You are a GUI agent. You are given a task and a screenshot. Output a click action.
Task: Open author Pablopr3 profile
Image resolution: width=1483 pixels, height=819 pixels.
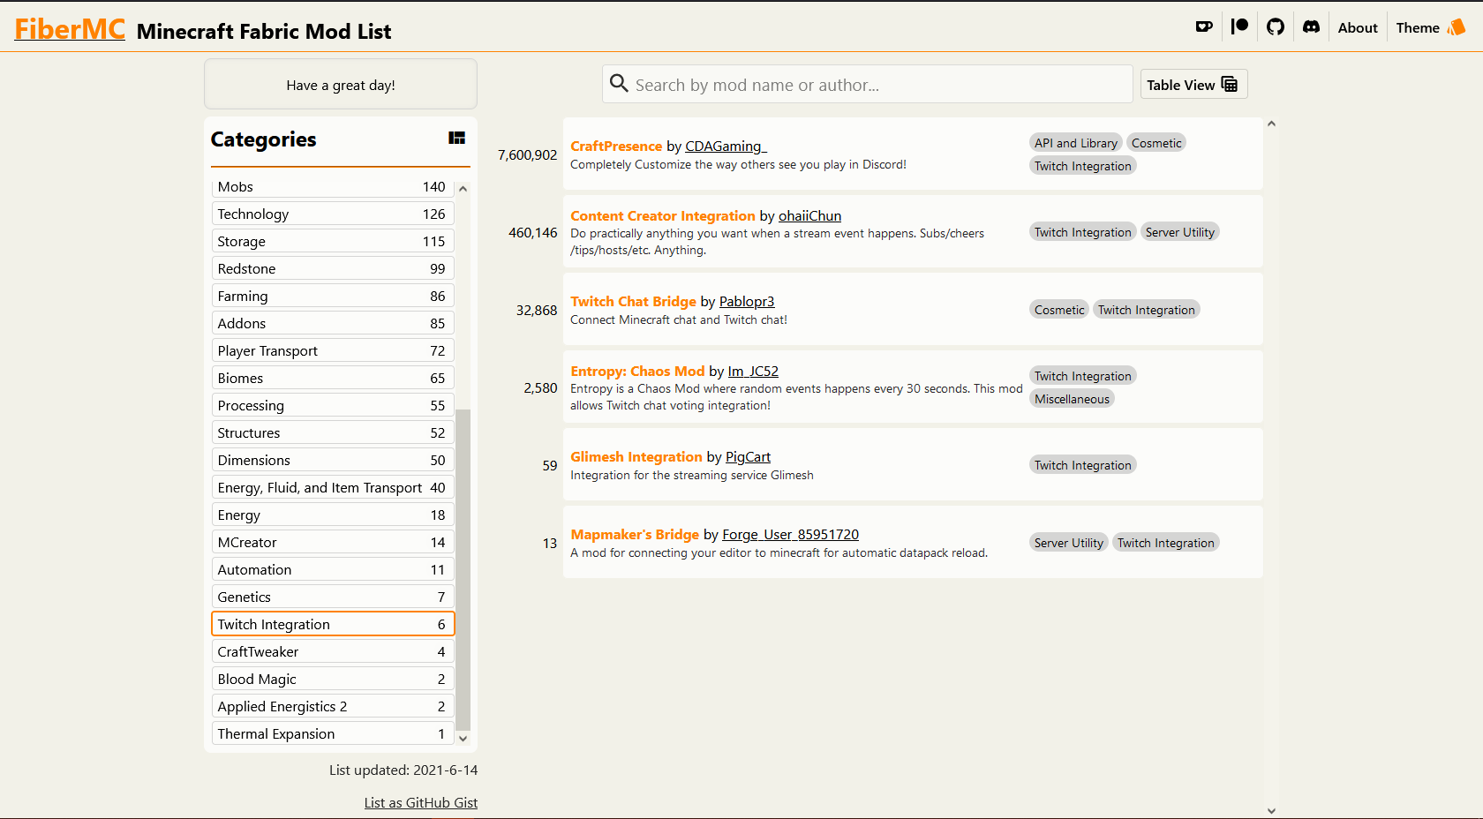click(x=747, y=301)
